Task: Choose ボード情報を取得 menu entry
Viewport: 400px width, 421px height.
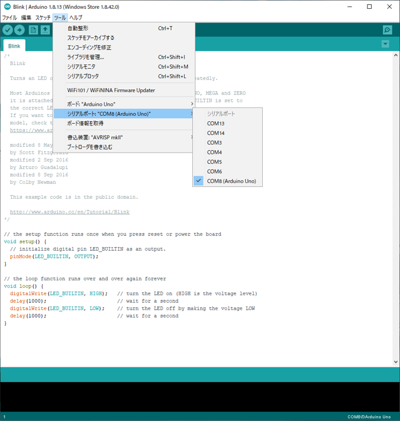Action: [x=124, y=124]
